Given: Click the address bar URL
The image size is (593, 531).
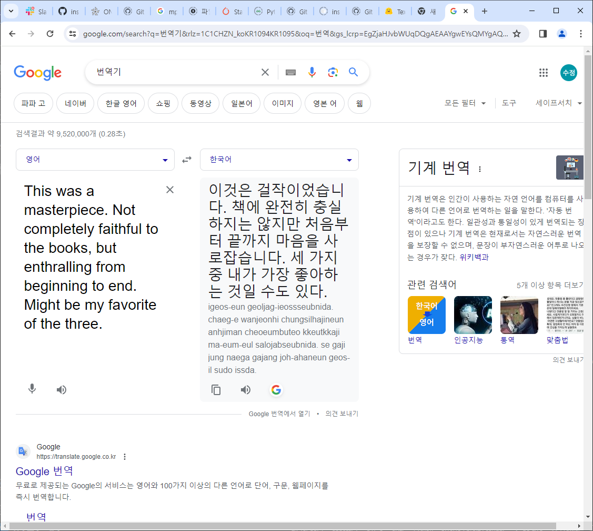Looking at the screenshot, I should [295, 34].
